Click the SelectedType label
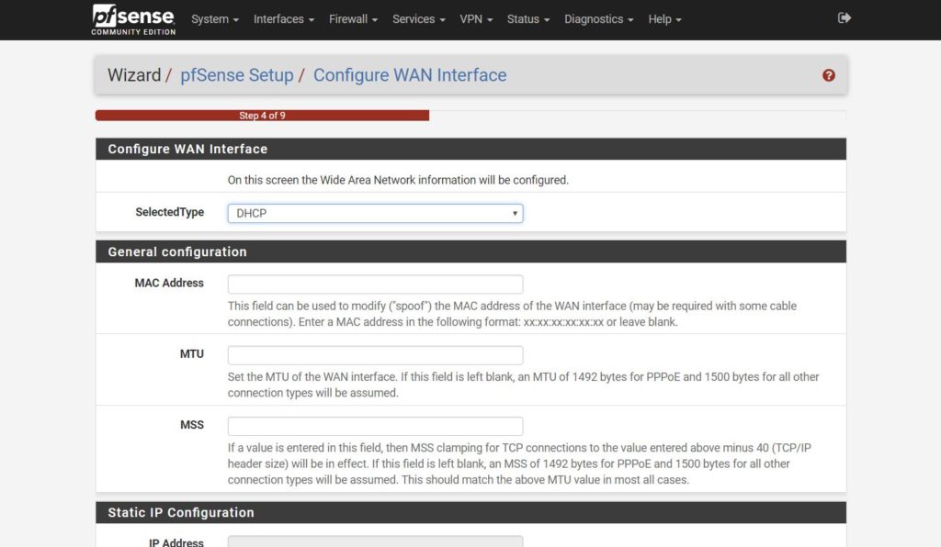This screenshot has height=547, width=941. click(x=169, y=212)
